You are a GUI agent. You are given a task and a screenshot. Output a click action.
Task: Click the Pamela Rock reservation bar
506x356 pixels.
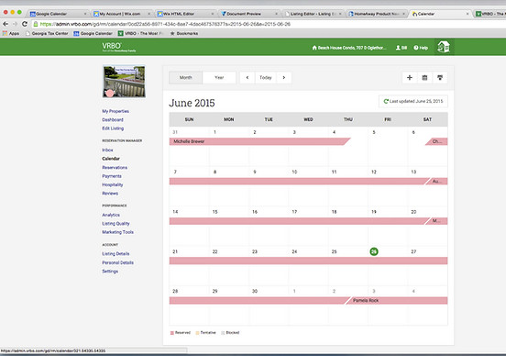397,300
